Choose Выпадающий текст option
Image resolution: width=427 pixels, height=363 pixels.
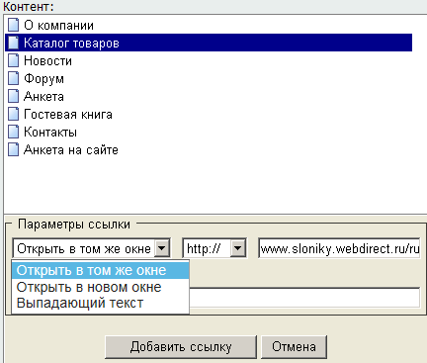100,303
